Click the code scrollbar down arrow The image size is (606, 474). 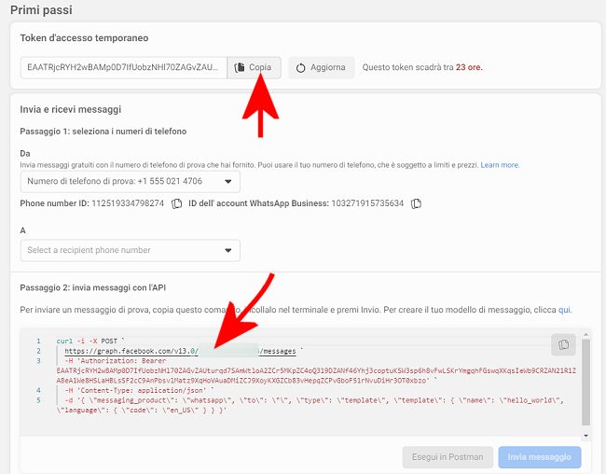(585, 436)
